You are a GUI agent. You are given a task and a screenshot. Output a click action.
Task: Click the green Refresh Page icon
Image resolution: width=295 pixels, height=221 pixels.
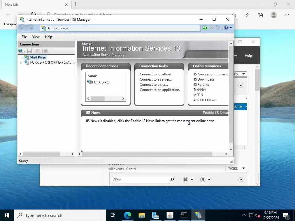pos(205,28)
